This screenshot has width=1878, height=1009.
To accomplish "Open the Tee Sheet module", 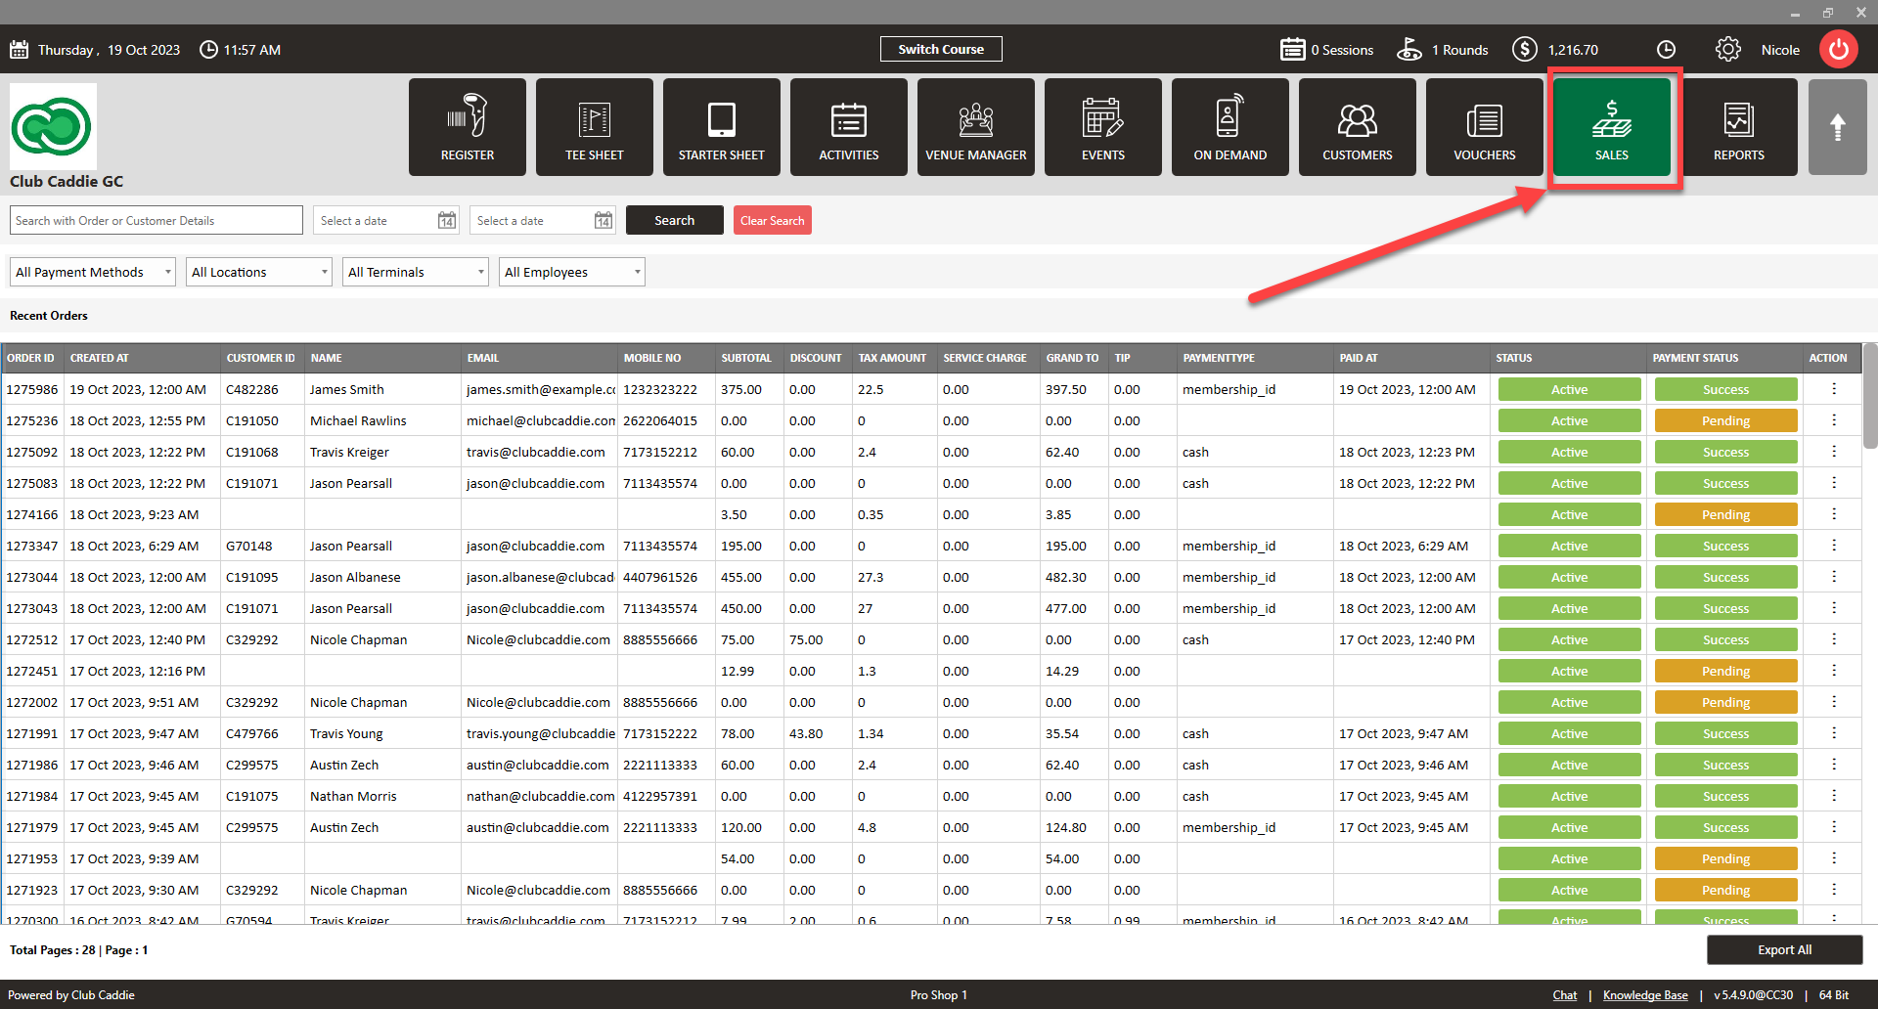I will (x=595, y=127).
